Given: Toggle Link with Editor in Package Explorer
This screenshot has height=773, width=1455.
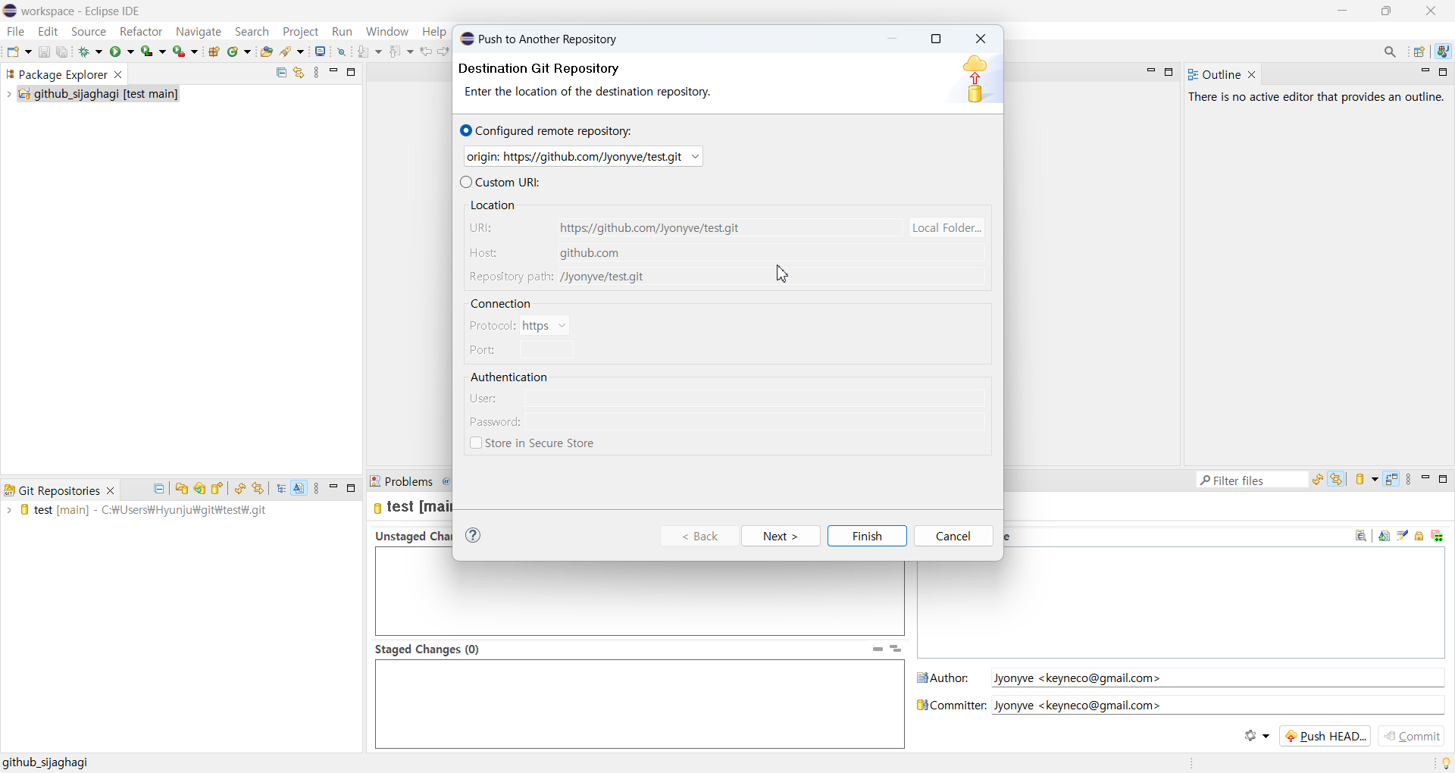Looking at the screenshot, I should 299,73.
